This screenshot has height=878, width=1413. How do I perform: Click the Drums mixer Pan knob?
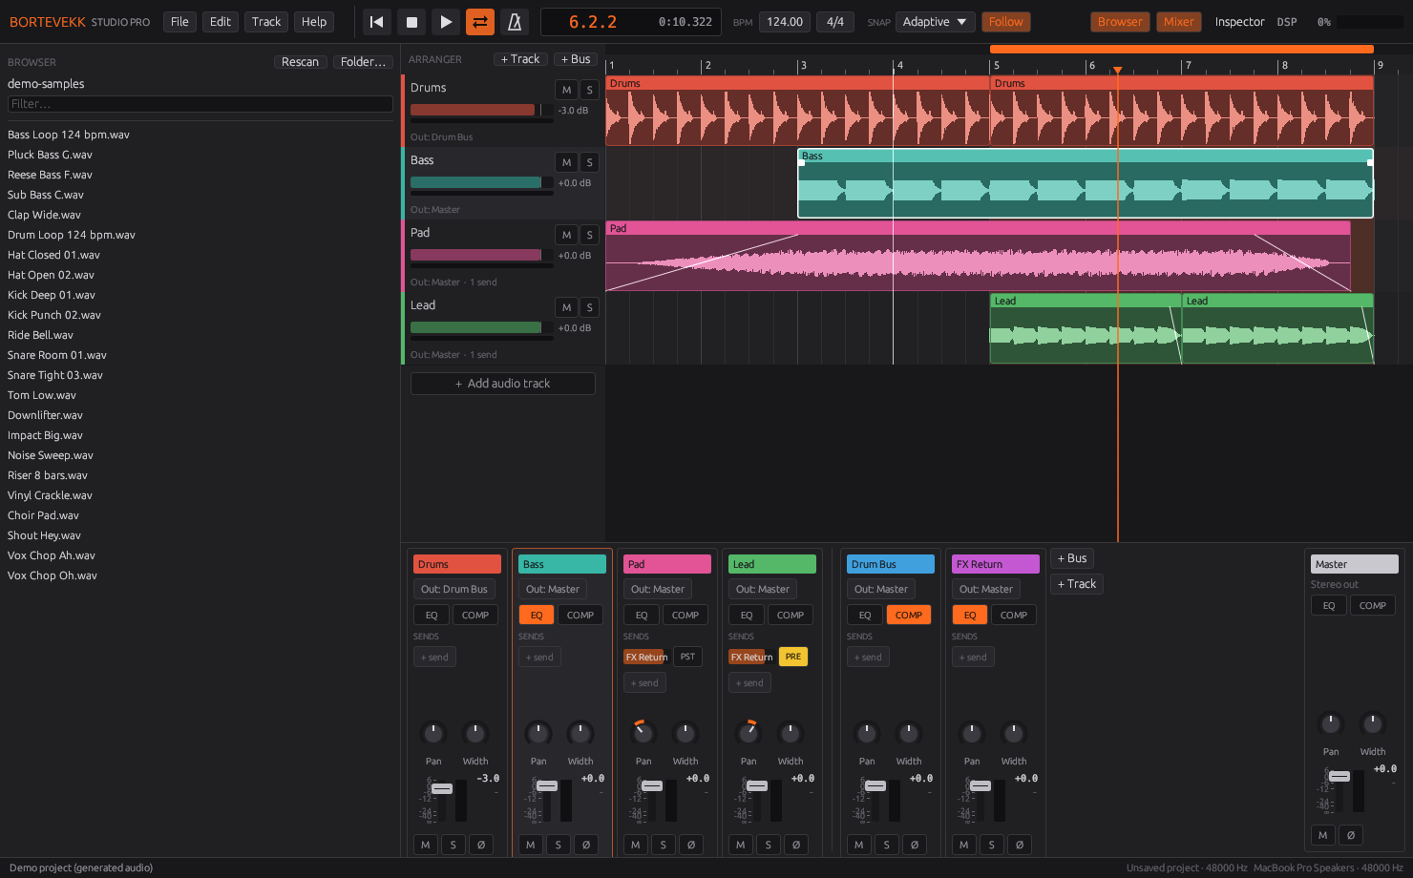point(433,733)
